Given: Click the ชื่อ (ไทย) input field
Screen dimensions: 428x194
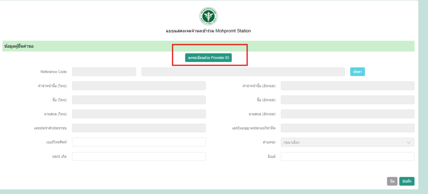Looking at the screenshot, I should pyautogui.click(x=139, y=100).
